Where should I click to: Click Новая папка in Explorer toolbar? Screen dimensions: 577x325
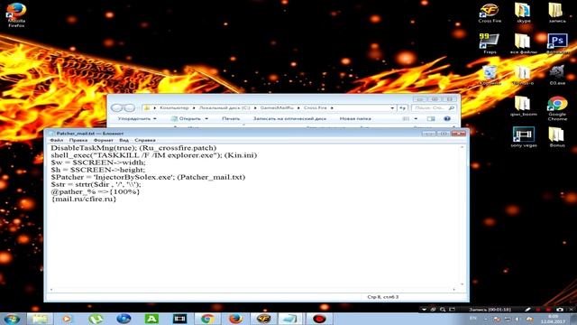coord(355,118)
